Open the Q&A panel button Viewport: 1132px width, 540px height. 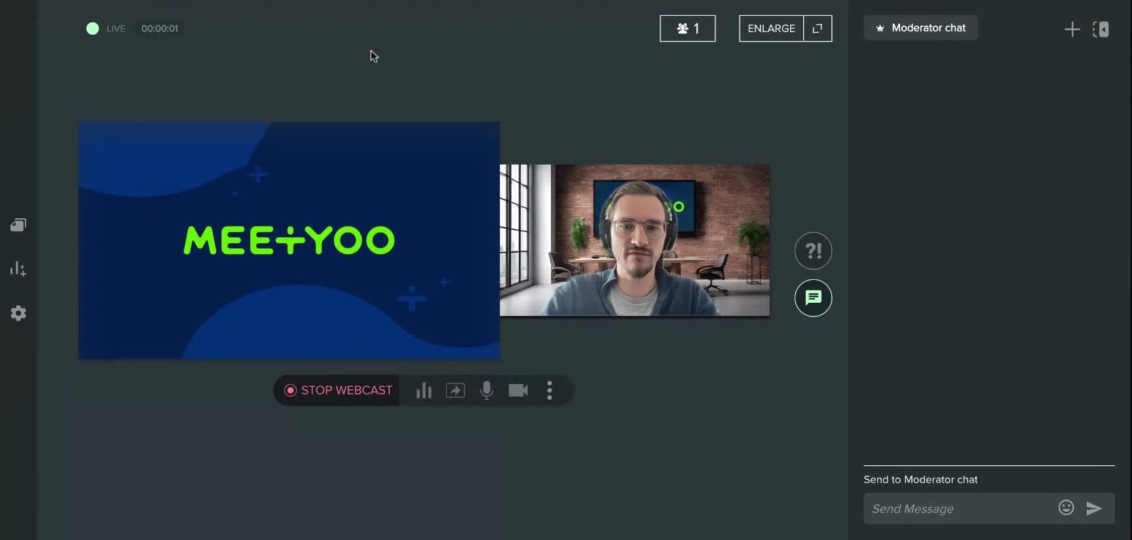click(813, 251)
